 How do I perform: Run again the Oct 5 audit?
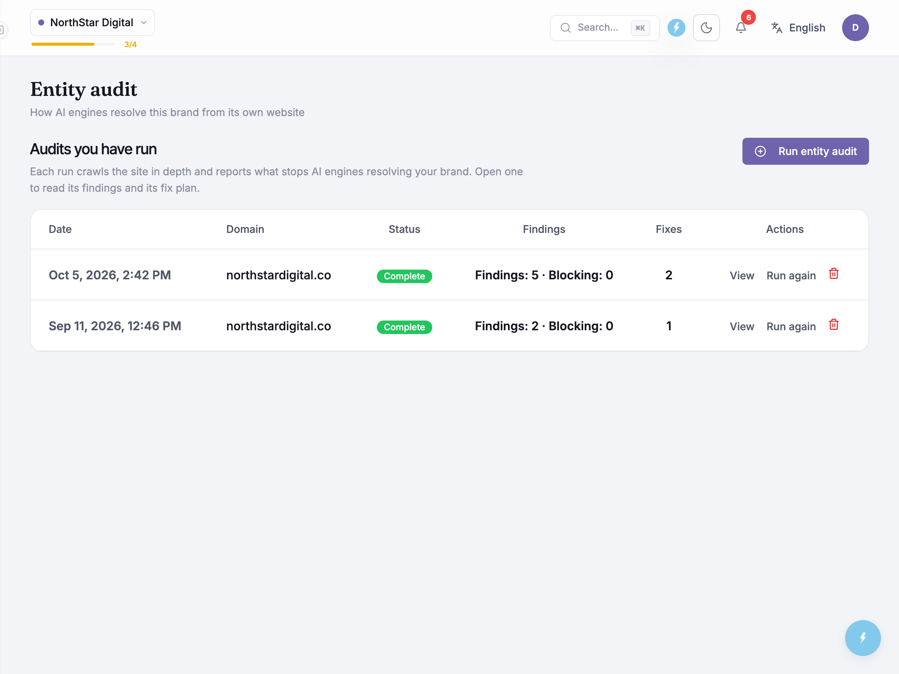point(791,276)
